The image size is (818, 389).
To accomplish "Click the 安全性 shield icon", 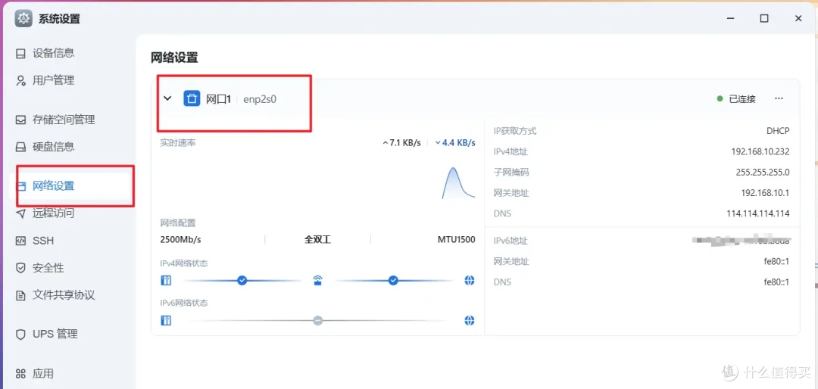I will [20, 268].
